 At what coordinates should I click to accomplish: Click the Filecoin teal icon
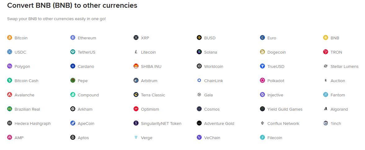coord(262,137)
